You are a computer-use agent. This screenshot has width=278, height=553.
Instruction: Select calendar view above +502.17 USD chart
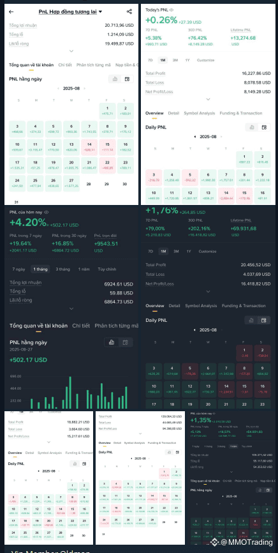click(x=125, y=342)
